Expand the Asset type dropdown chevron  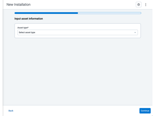pos(135,32)
